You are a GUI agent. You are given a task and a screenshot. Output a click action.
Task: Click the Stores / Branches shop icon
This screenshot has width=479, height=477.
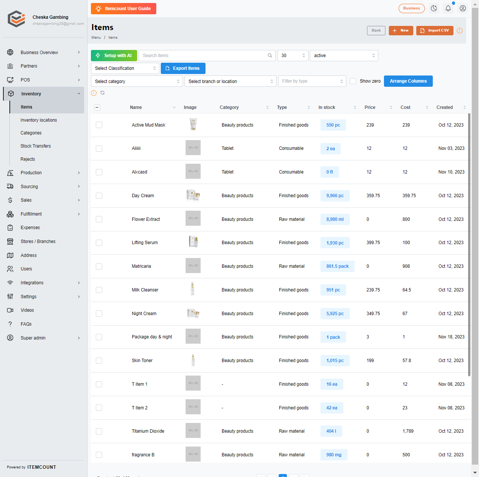coord(10,242)
